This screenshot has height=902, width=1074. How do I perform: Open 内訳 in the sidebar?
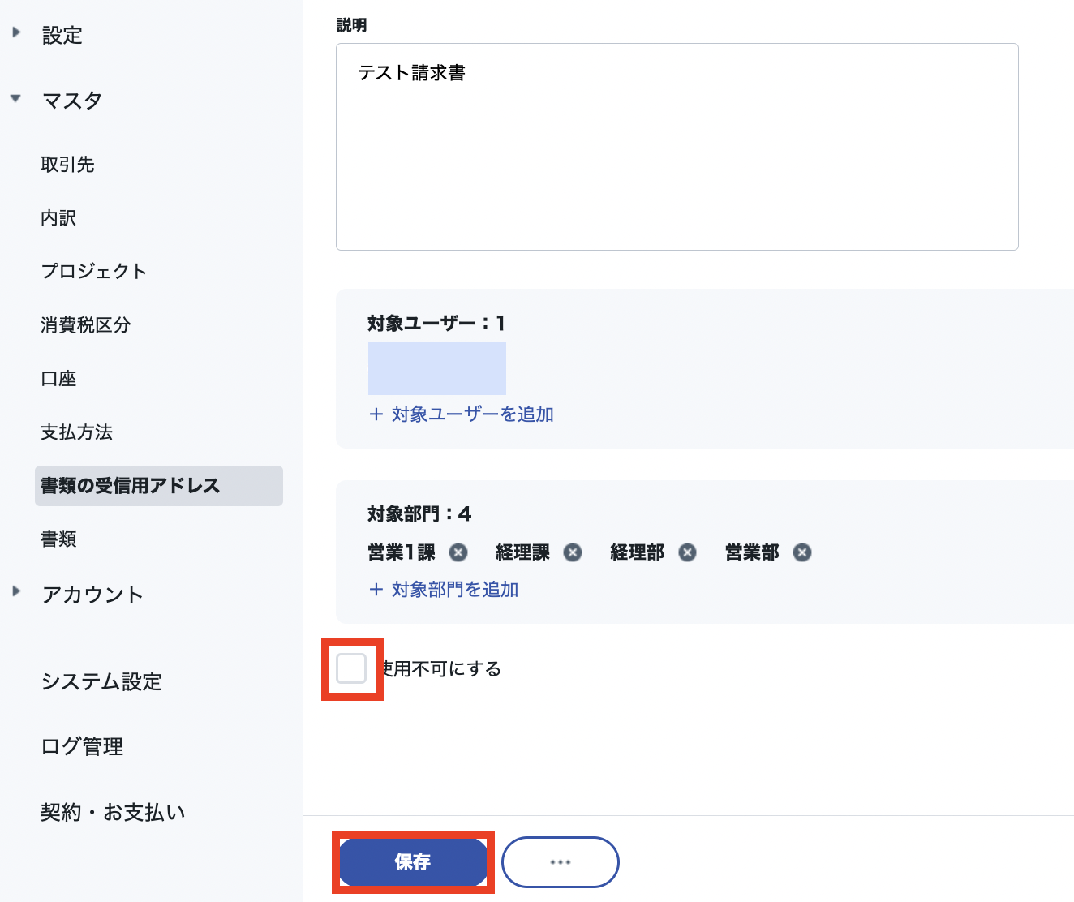(x=58, y=218)
